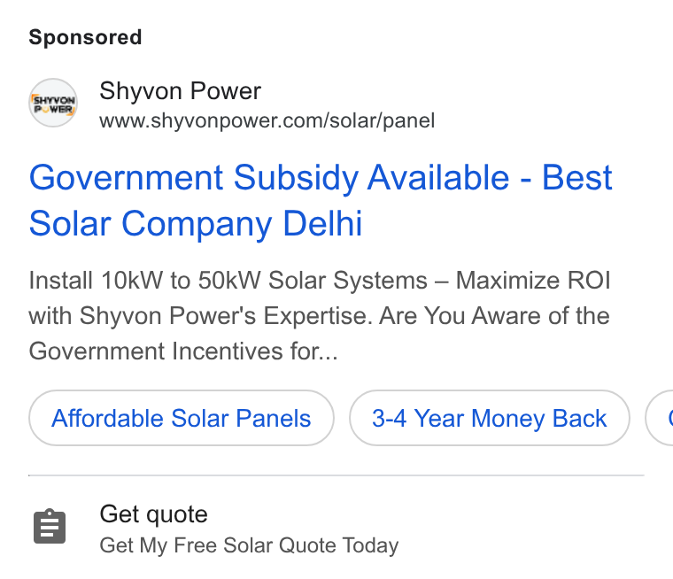Select the 3-4 Year Money Back chip
Image resolution: width=673 pixels, height=579 pixels.
[490, 418]
